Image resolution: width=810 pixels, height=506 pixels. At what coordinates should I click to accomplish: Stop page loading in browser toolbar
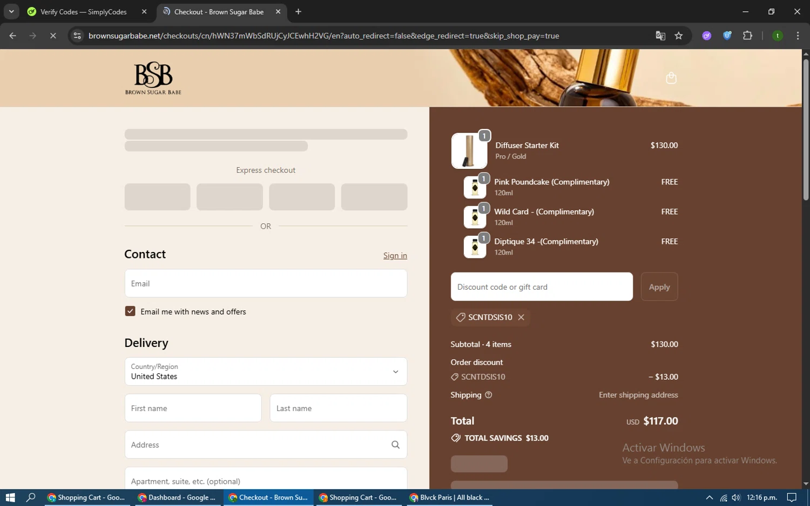pos(53,36)
